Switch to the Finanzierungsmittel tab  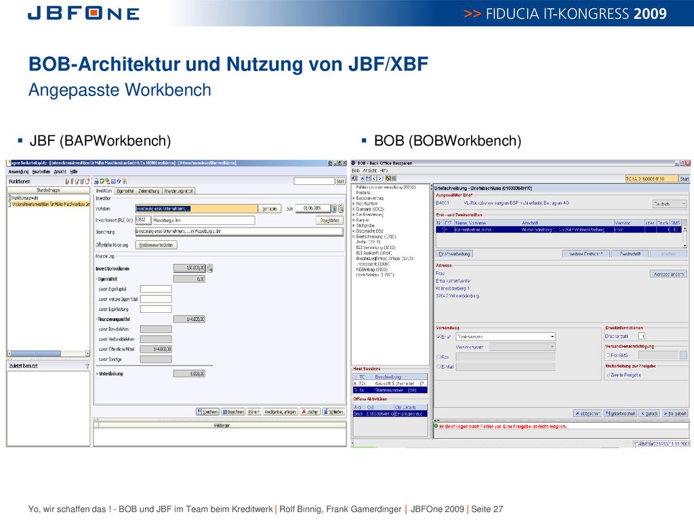click(x=178, y=191)
